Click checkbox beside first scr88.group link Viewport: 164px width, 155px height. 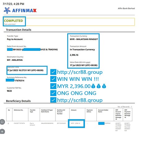pos(53,72)
